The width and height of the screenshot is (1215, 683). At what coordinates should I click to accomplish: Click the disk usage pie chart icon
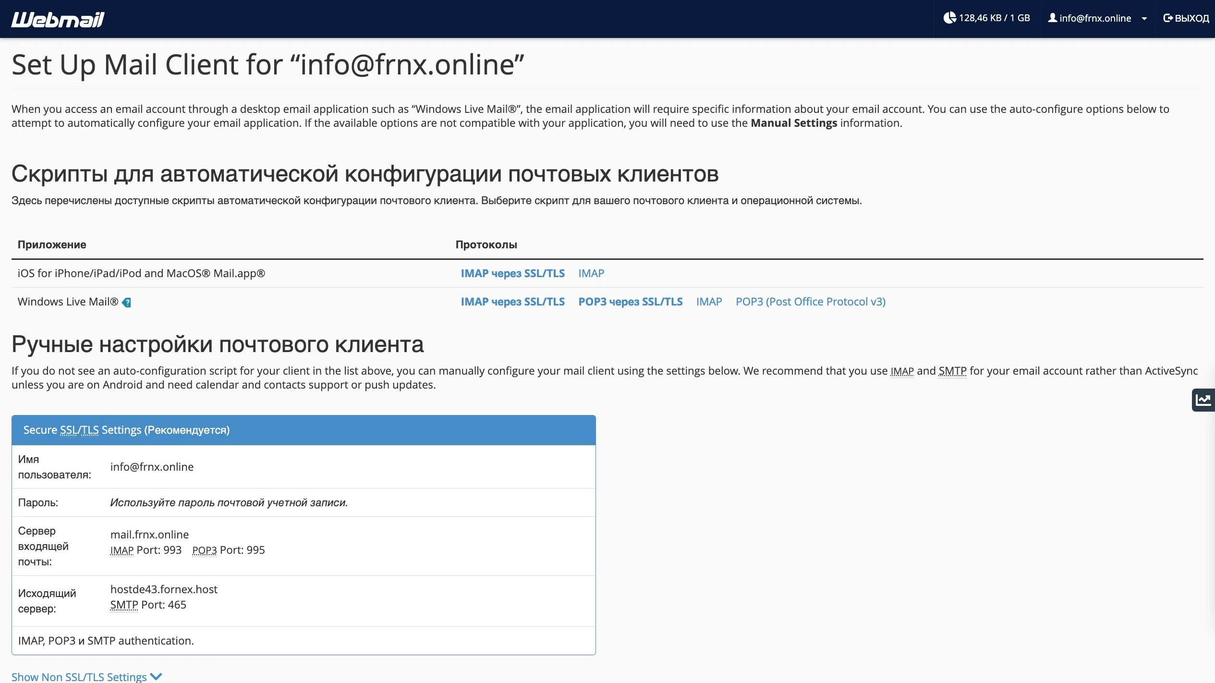949,17
